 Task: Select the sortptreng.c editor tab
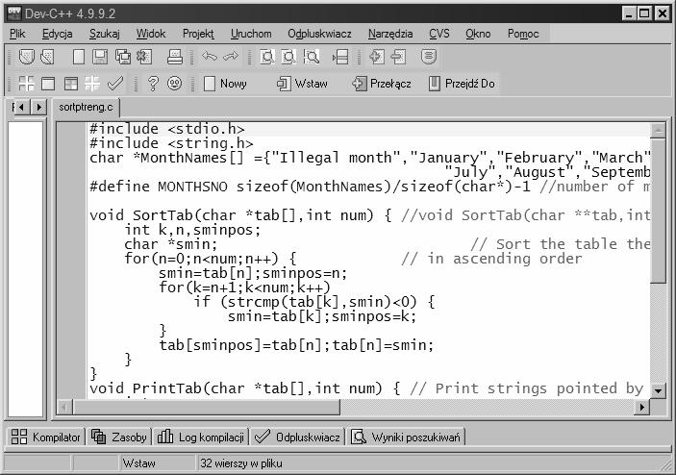coord(86,107)
